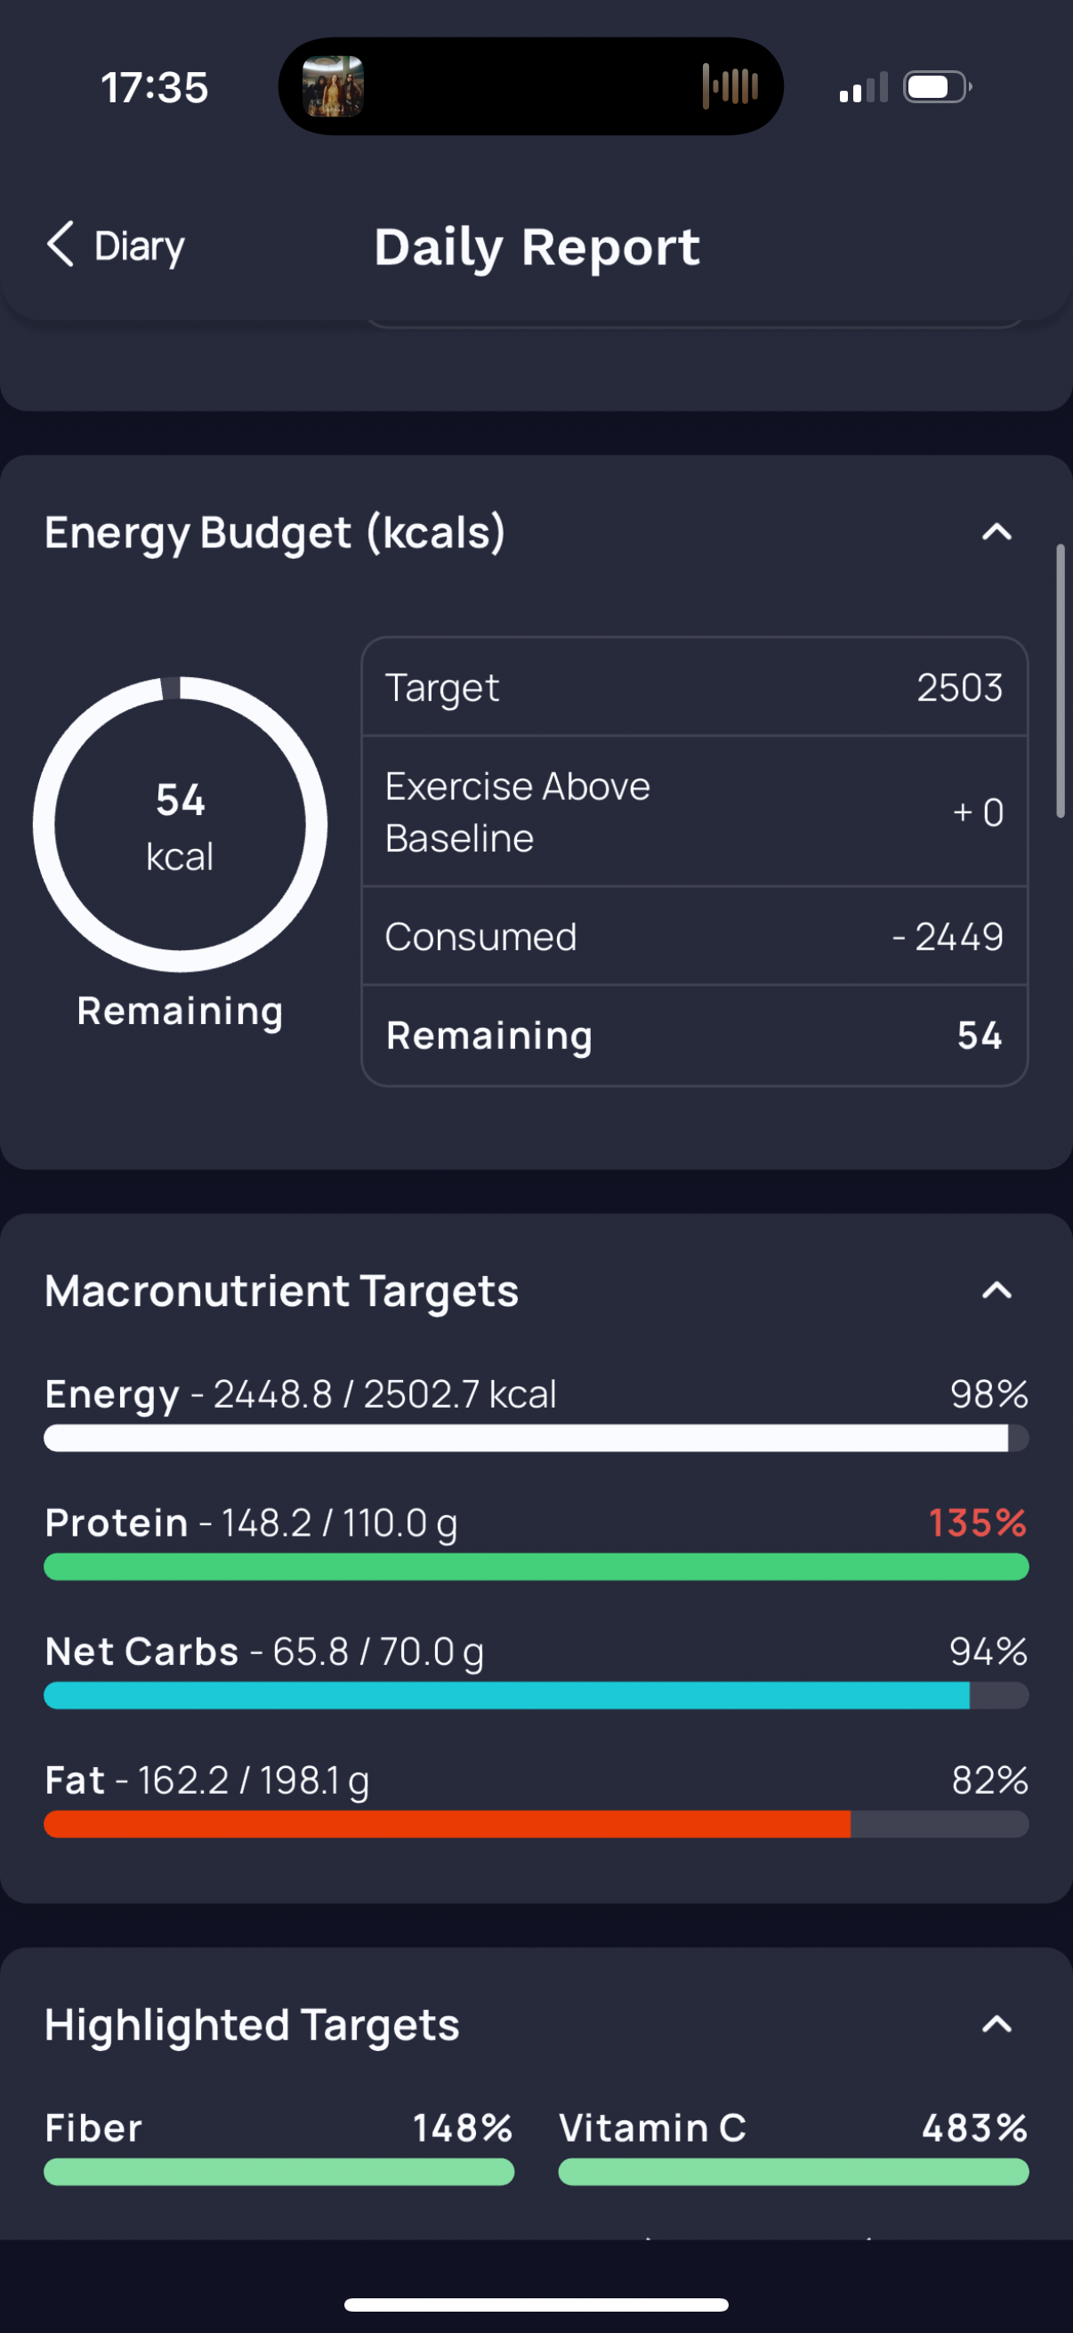Tap the Consumed -2449 row
This screenshot has width=1073, height=2333.
(695, 936)
